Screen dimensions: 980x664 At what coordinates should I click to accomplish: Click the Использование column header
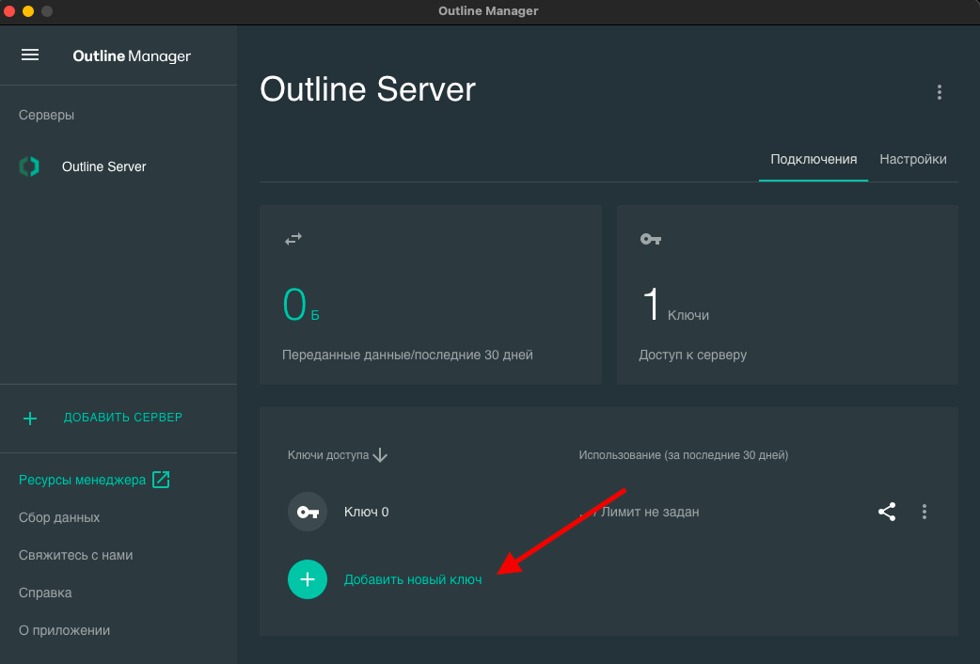[683, 455]
